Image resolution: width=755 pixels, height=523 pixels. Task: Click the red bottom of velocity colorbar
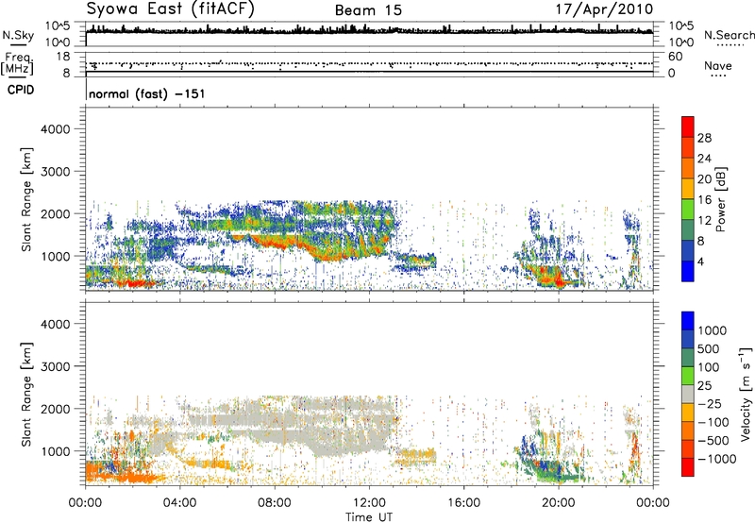pyautogui.click(x=688, y=467)
